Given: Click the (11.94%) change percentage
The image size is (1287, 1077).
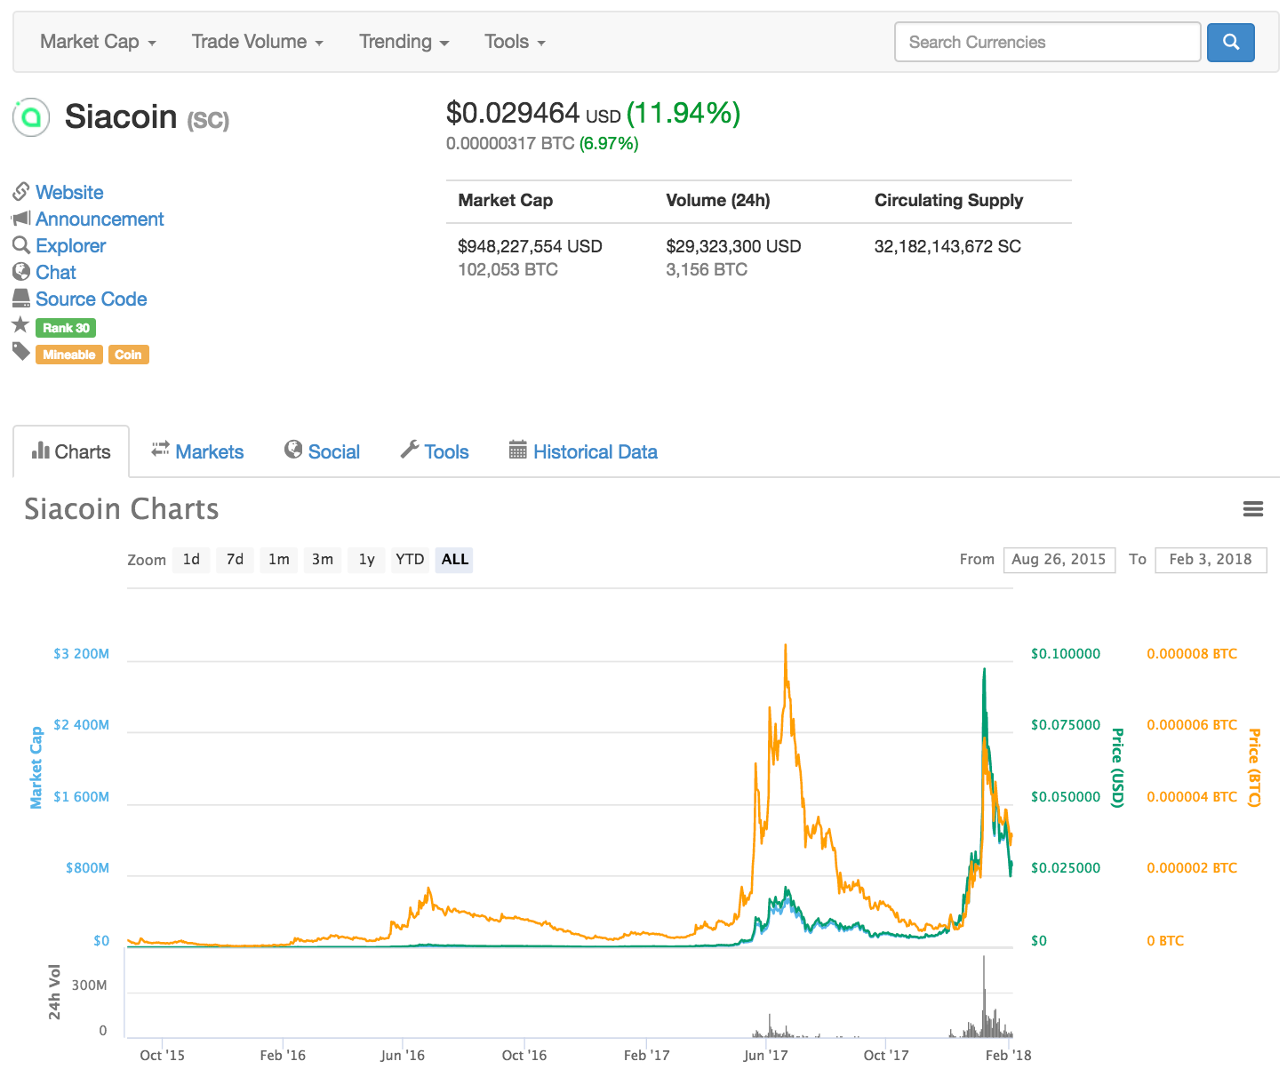Looking at the screenshot, I should 683,113.
